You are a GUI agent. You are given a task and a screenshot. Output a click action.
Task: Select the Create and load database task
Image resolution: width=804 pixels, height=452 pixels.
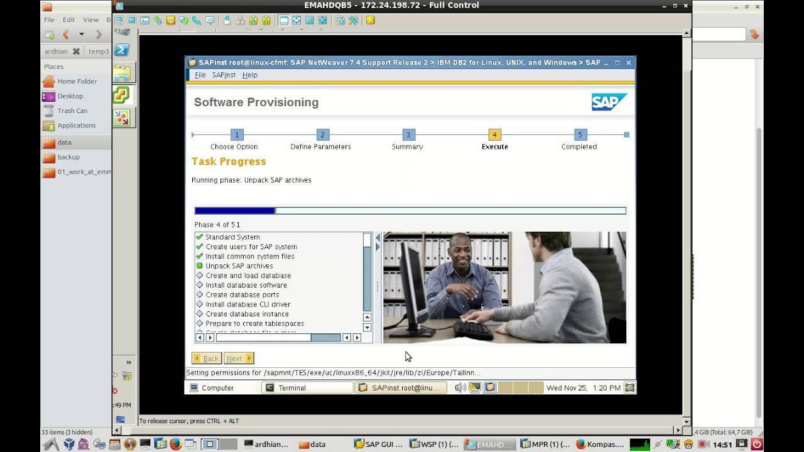pyautogui.click(x=248, y=276)
